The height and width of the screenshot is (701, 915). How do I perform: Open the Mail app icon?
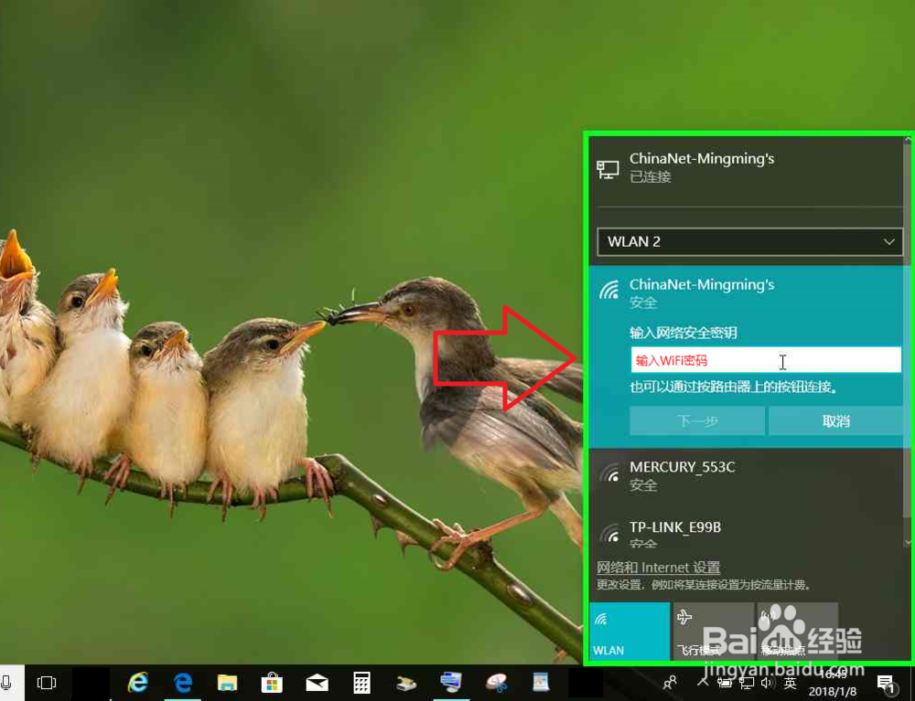pos(317,683)
